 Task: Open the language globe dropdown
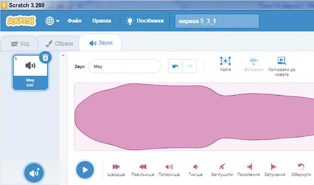coord(52,21)
